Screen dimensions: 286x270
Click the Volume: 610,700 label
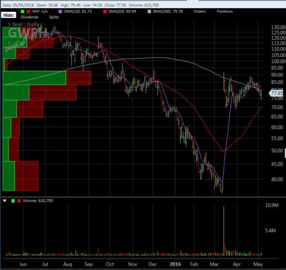(x=38, y=200)
